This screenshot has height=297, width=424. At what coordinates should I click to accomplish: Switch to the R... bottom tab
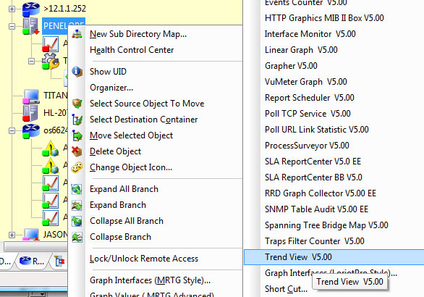(32, 261)
